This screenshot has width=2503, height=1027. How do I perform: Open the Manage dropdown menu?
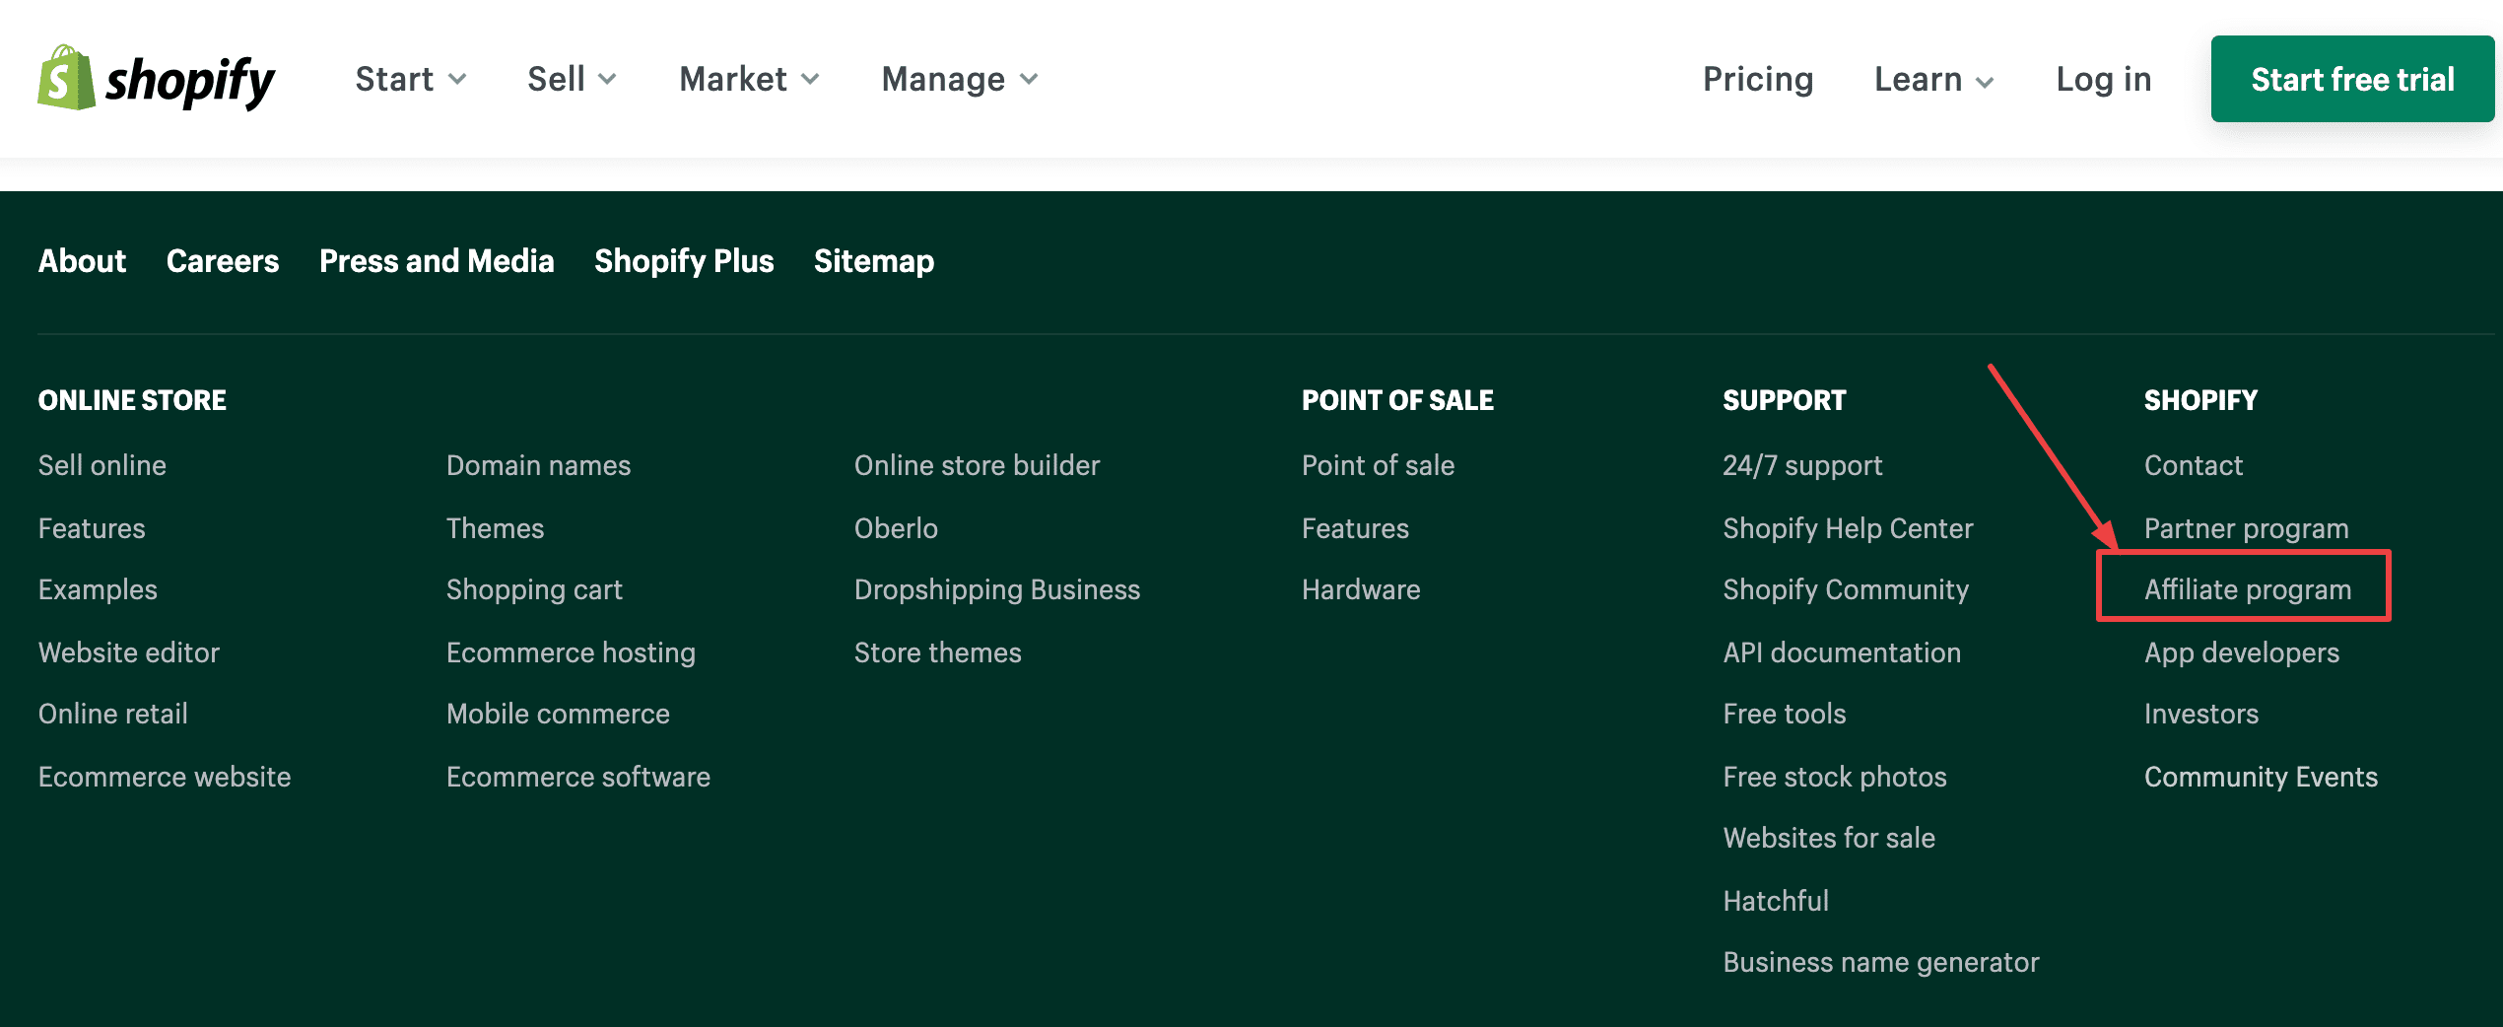[961, 79]
